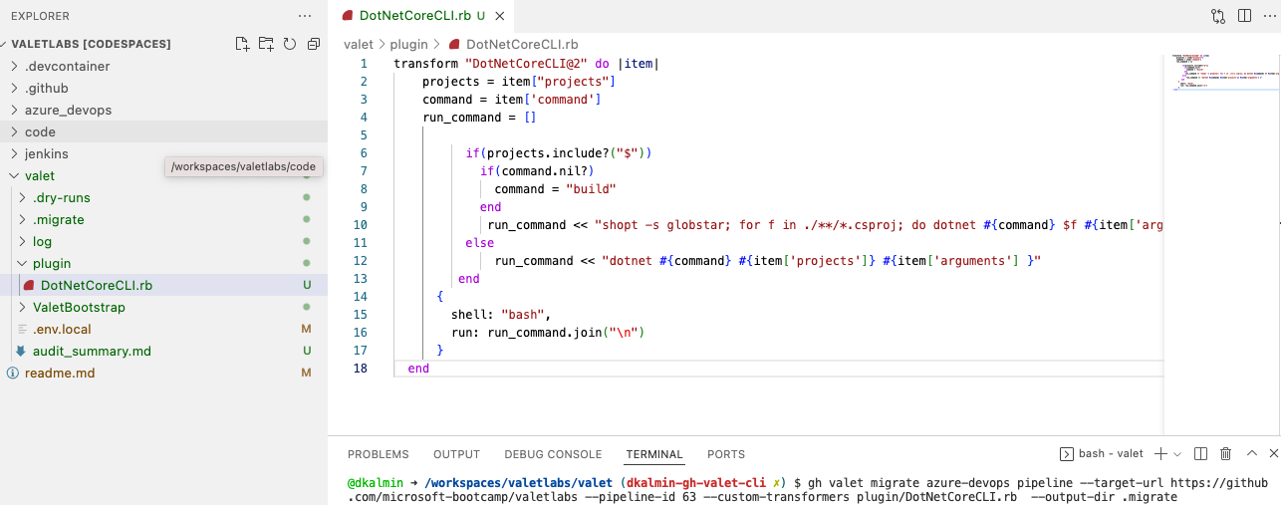Click 'run_command = []' on line 4
1281x505 pixels.
pyautogui.click(x=479, y=118)
